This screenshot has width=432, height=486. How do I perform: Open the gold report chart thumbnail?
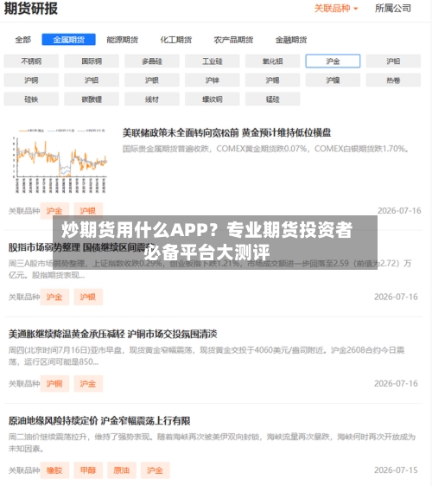[x=60, y=160]
